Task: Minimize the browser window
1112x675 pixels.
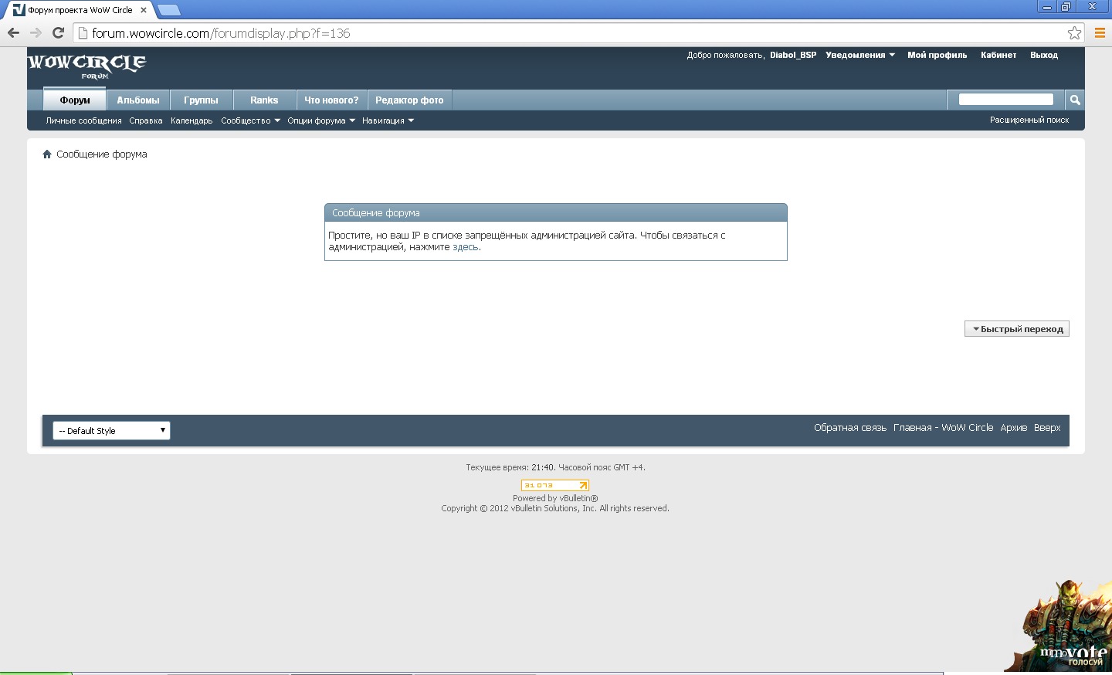Action: coord(1046,7)
